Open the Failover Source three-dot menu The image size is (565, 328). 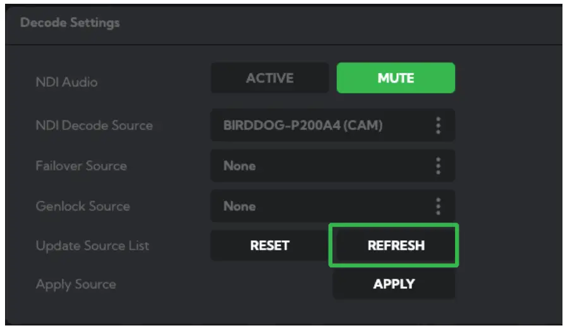point(437,167)
